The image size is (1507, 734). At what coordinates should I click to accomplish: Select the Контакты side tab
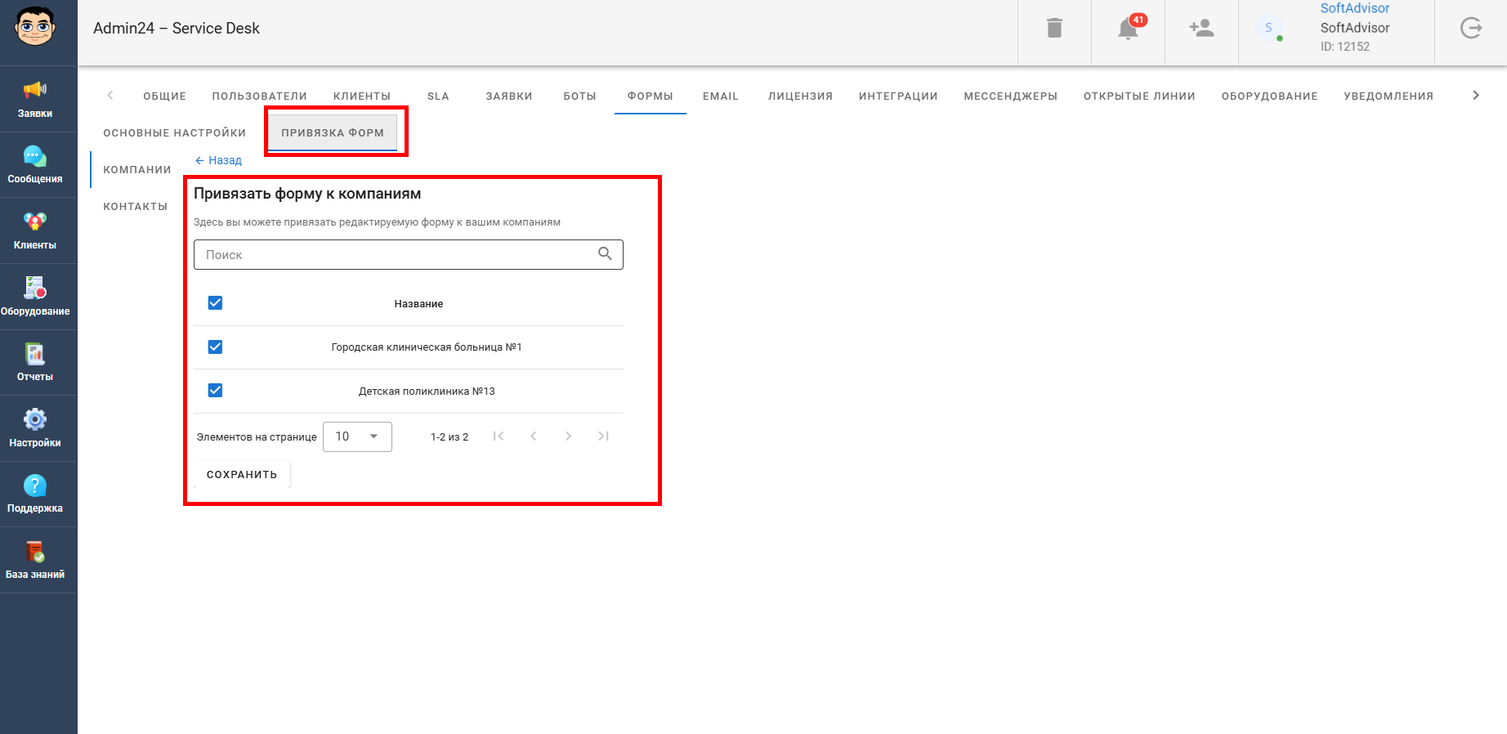(136, 207)
